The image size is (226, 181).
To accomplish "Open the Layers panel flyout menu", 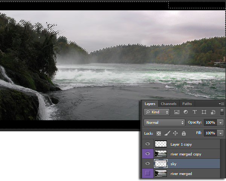I will (221, 104).
